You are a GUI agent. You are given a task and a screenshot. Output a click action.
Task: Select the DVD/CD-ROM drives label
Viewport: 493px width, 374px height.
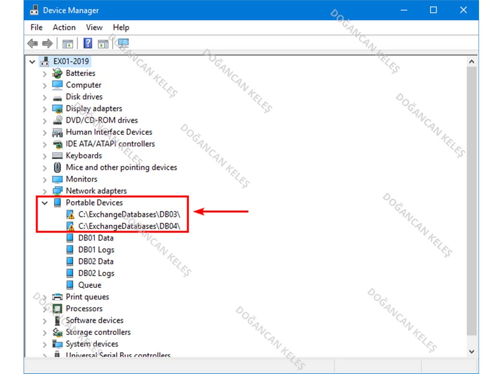tap(102, 120)
